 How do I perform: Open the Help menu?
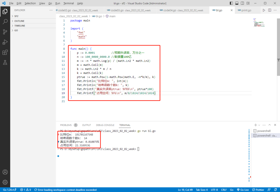(80, 3)
